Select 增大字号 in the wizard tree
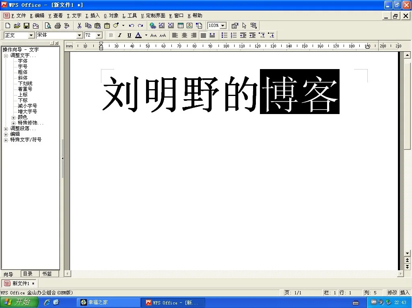412x308 pixels. click(27, 112)
